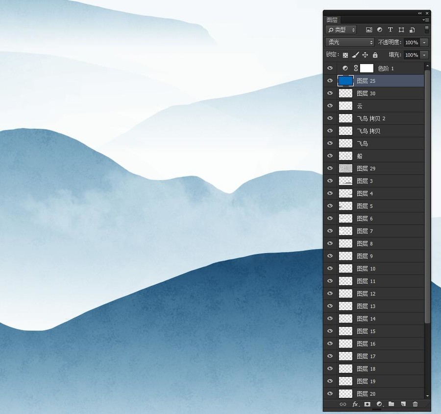Hide 图层 15 with eye icon

pos(330,331)
